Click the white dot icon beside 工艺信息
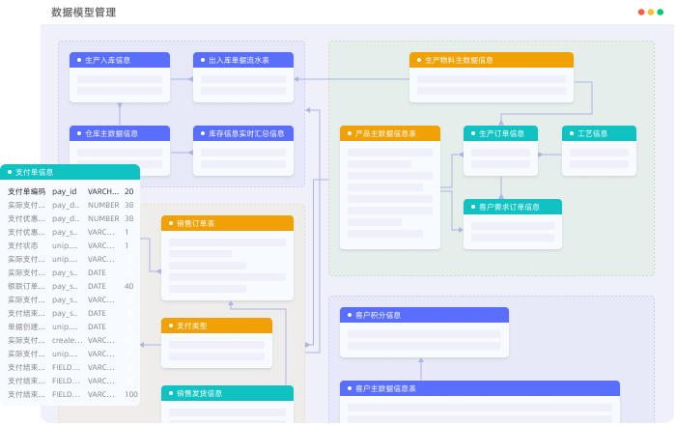Viewport: 676px width, 425px height. point(571,133)
